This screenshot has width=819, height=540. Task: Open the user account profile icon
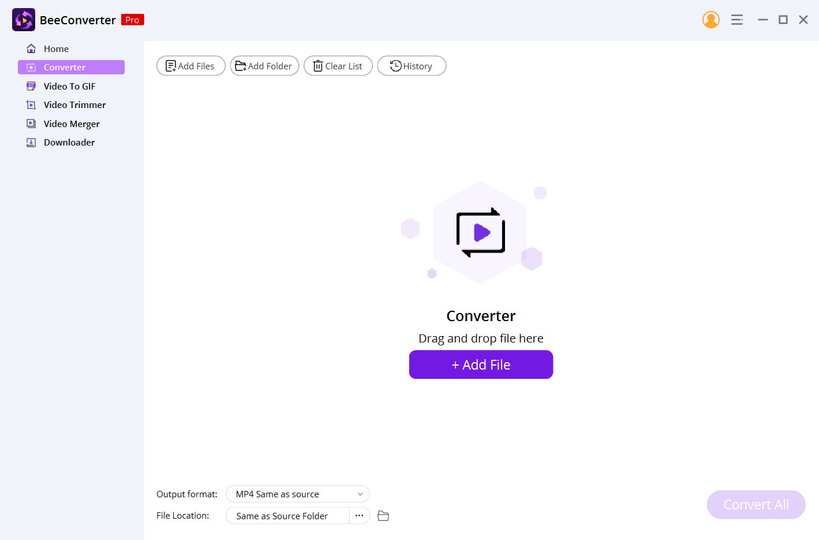pos(711,19)
